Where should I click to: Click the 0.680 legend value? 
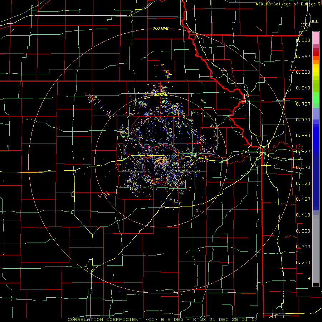[x=303, y=136]
